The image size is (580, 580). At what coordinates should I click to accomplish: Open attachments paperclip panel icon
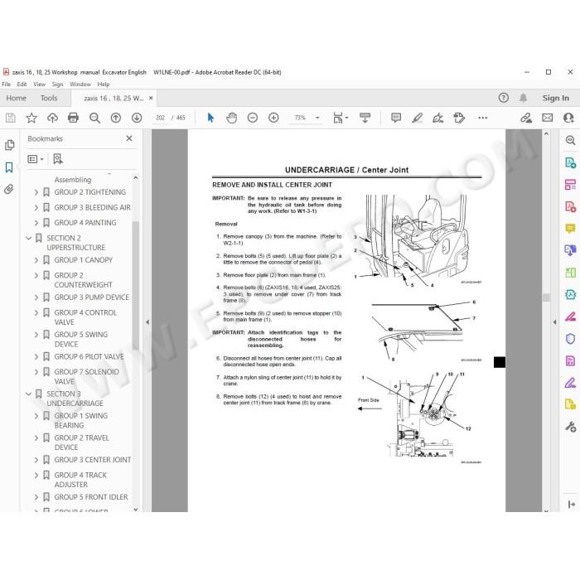click(x=9, y=190)
